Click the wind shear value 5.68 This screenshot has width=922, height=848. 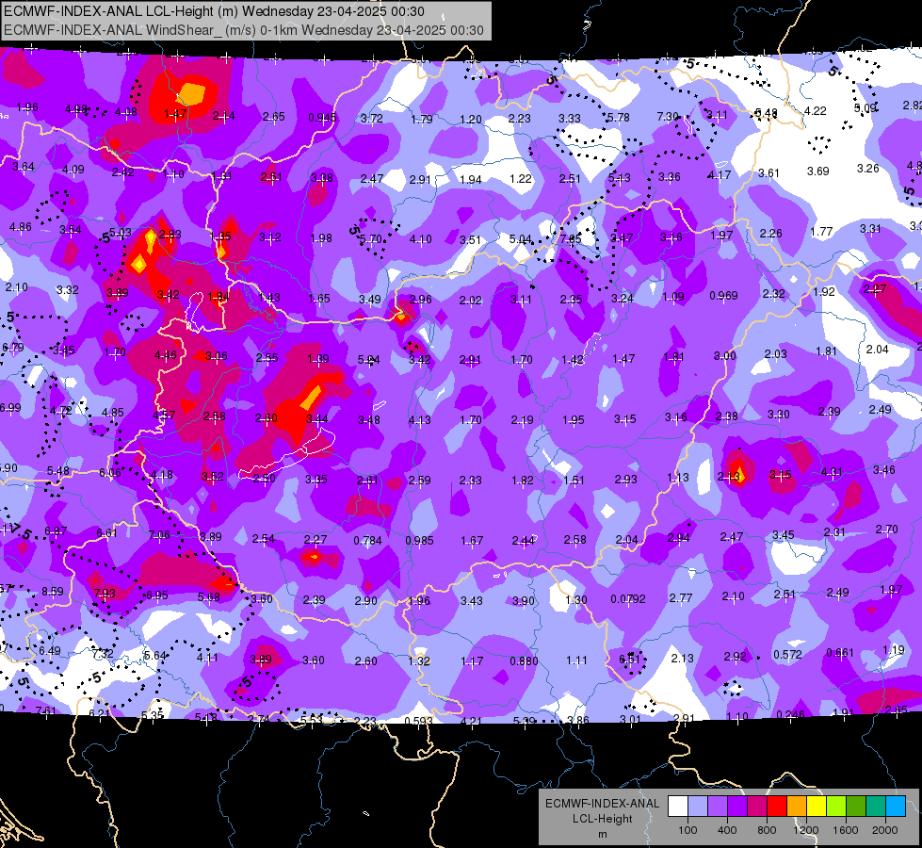click(x=209, y=596)
